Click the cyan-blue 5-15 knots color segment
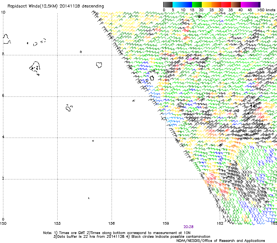Screen dimensions: 277x243 pyautogui.click(x=182, y=4)
